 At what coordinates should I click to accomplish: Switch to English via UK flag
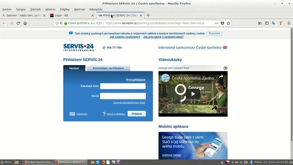click(x=225, y=48)
